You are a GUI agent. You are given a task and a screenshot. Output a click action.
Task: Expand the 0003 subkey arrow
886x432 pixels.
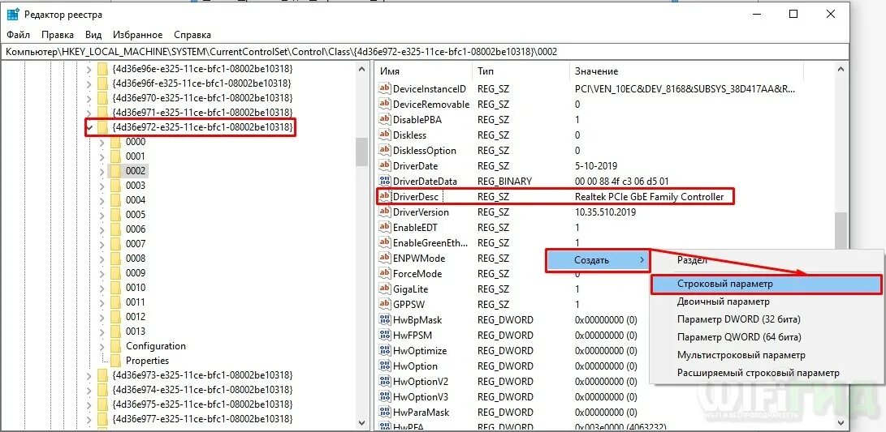[102, 186]
